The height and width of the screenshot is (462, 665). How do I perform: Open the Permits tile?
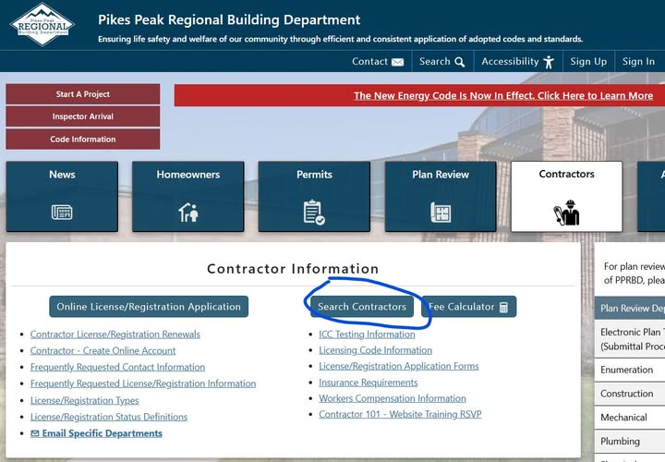click(314, 197)
